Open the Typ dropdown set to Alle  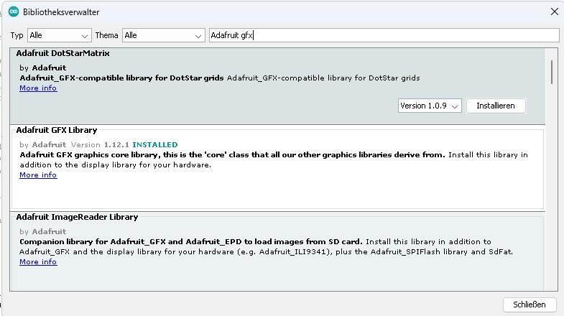pyautogui.click(x=60, y=35)
